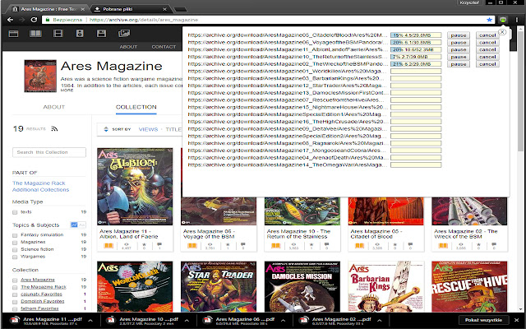Image resolution: width=526 pixels, height=329 pixels.
Task: Expand options for Ares Magazine 11 download
Action: tap(90, 321)
